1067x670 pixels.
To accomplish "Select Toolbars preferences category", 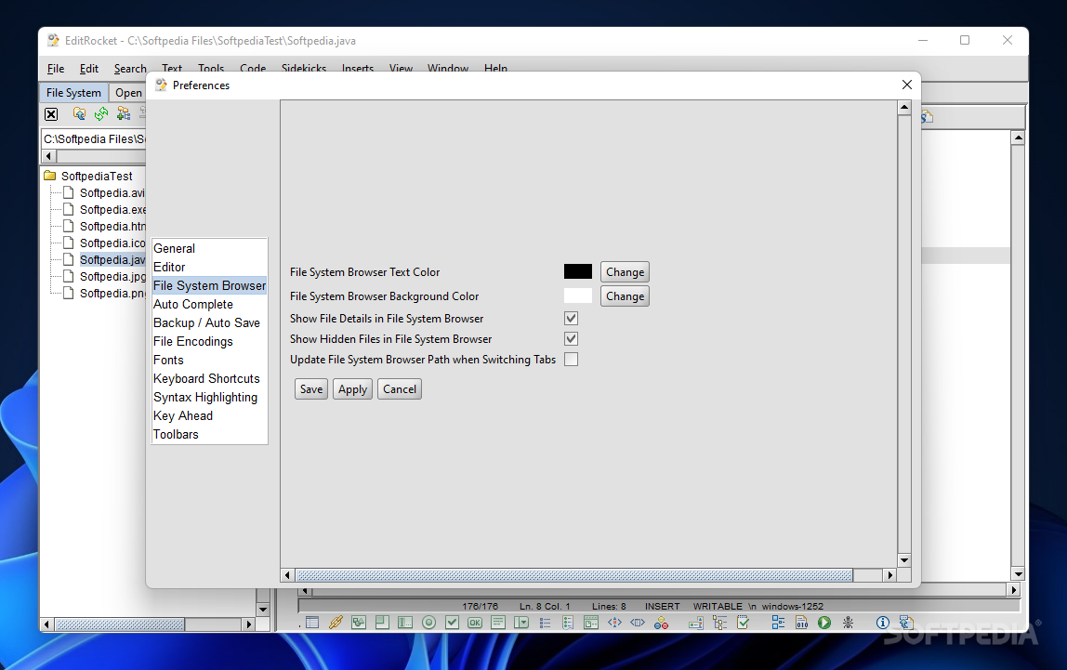I will click(210, 434).
